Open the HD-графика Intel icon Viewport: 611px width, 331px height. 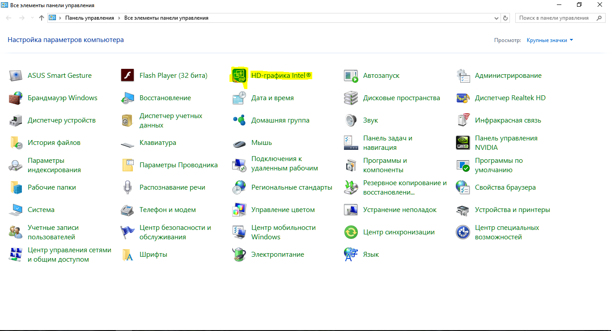tap(239, 76)
